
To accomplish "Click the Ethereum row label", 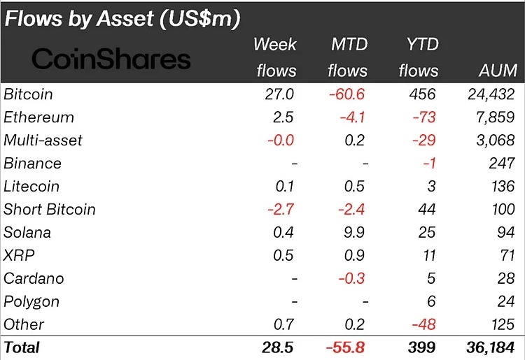I will click(38, 117).
